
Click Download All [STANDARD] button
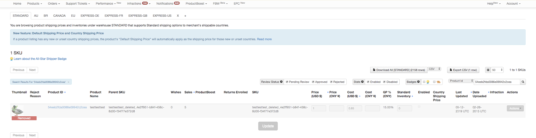point(399,70)
